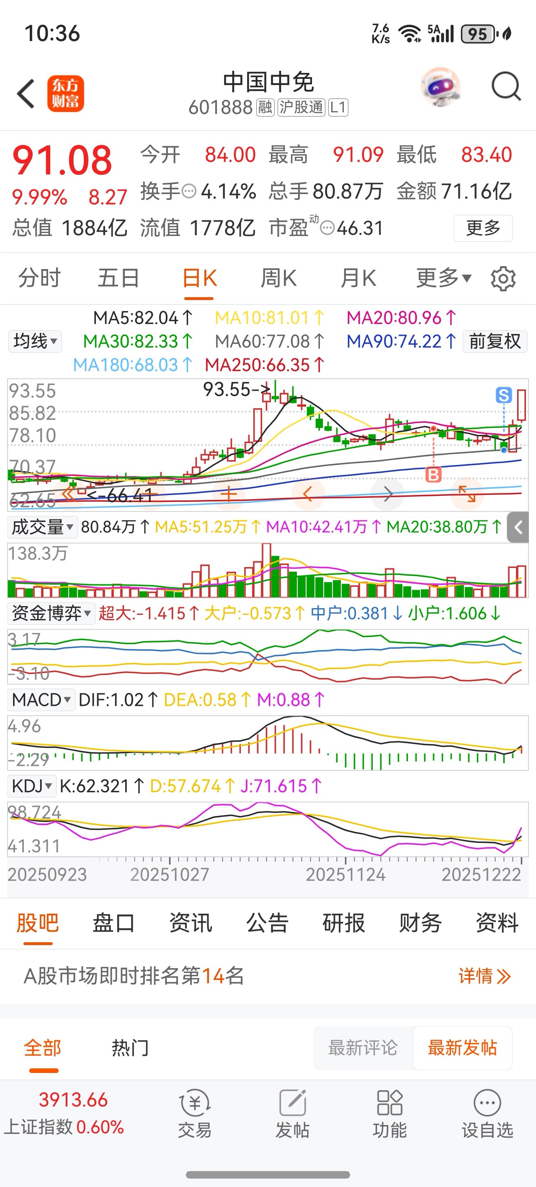Tap the 中国中免 stock title
Image resolution: width=536 pixels, height=1187 pixels.
point(268,82)
